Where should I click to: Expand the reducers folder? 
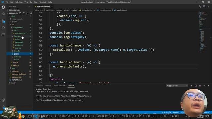tap(17, 57)
